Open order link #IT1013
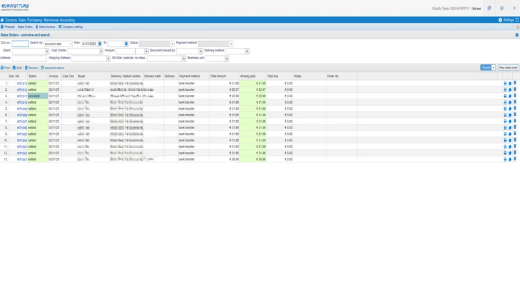Viewport: 520px width, 292px height. [22, 84]
